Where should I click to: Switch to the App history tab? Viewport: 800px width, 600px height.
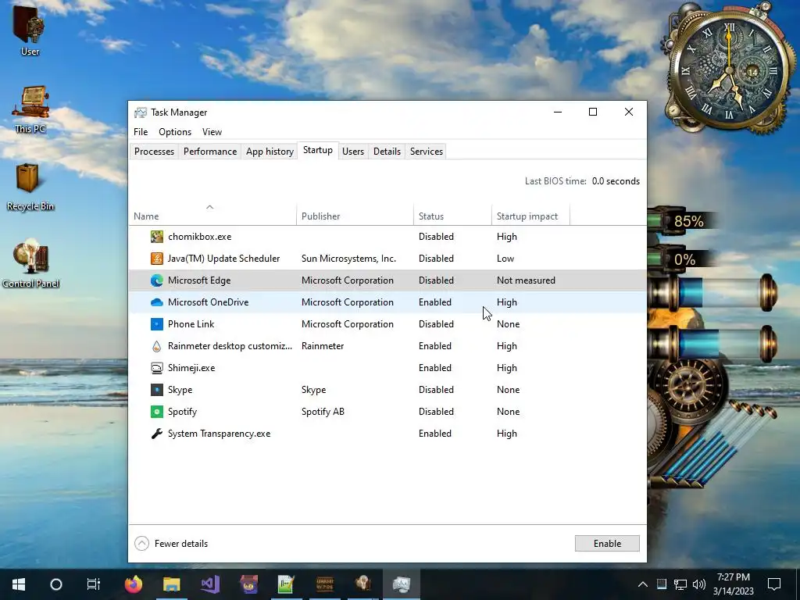[x=270, y=152]
